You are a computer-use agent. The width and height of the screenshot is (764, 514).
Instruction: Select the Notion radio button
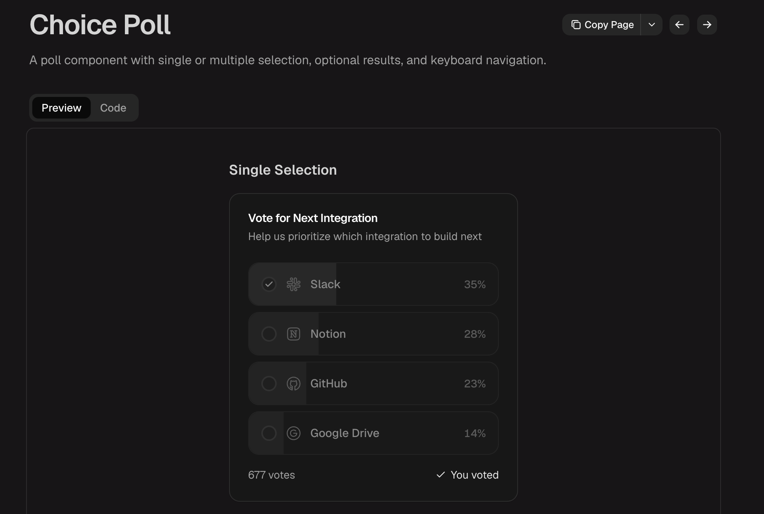click(x=269, y=334)
